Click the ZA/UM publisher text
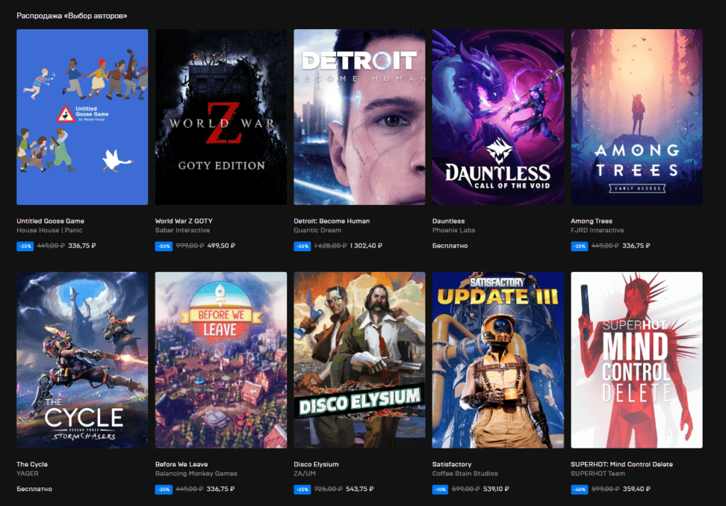Image resolution: width=726 pixels, height=506 pixels. pos(303,473)
